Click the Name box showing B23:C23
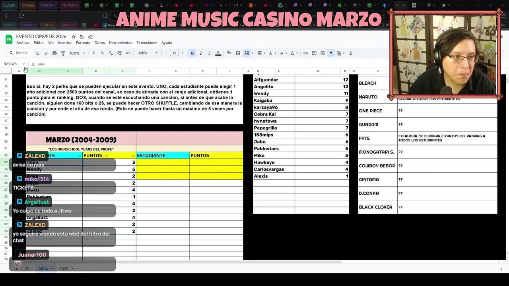The width and height of the screenshot is (509, 286). [x=11, y=64]
